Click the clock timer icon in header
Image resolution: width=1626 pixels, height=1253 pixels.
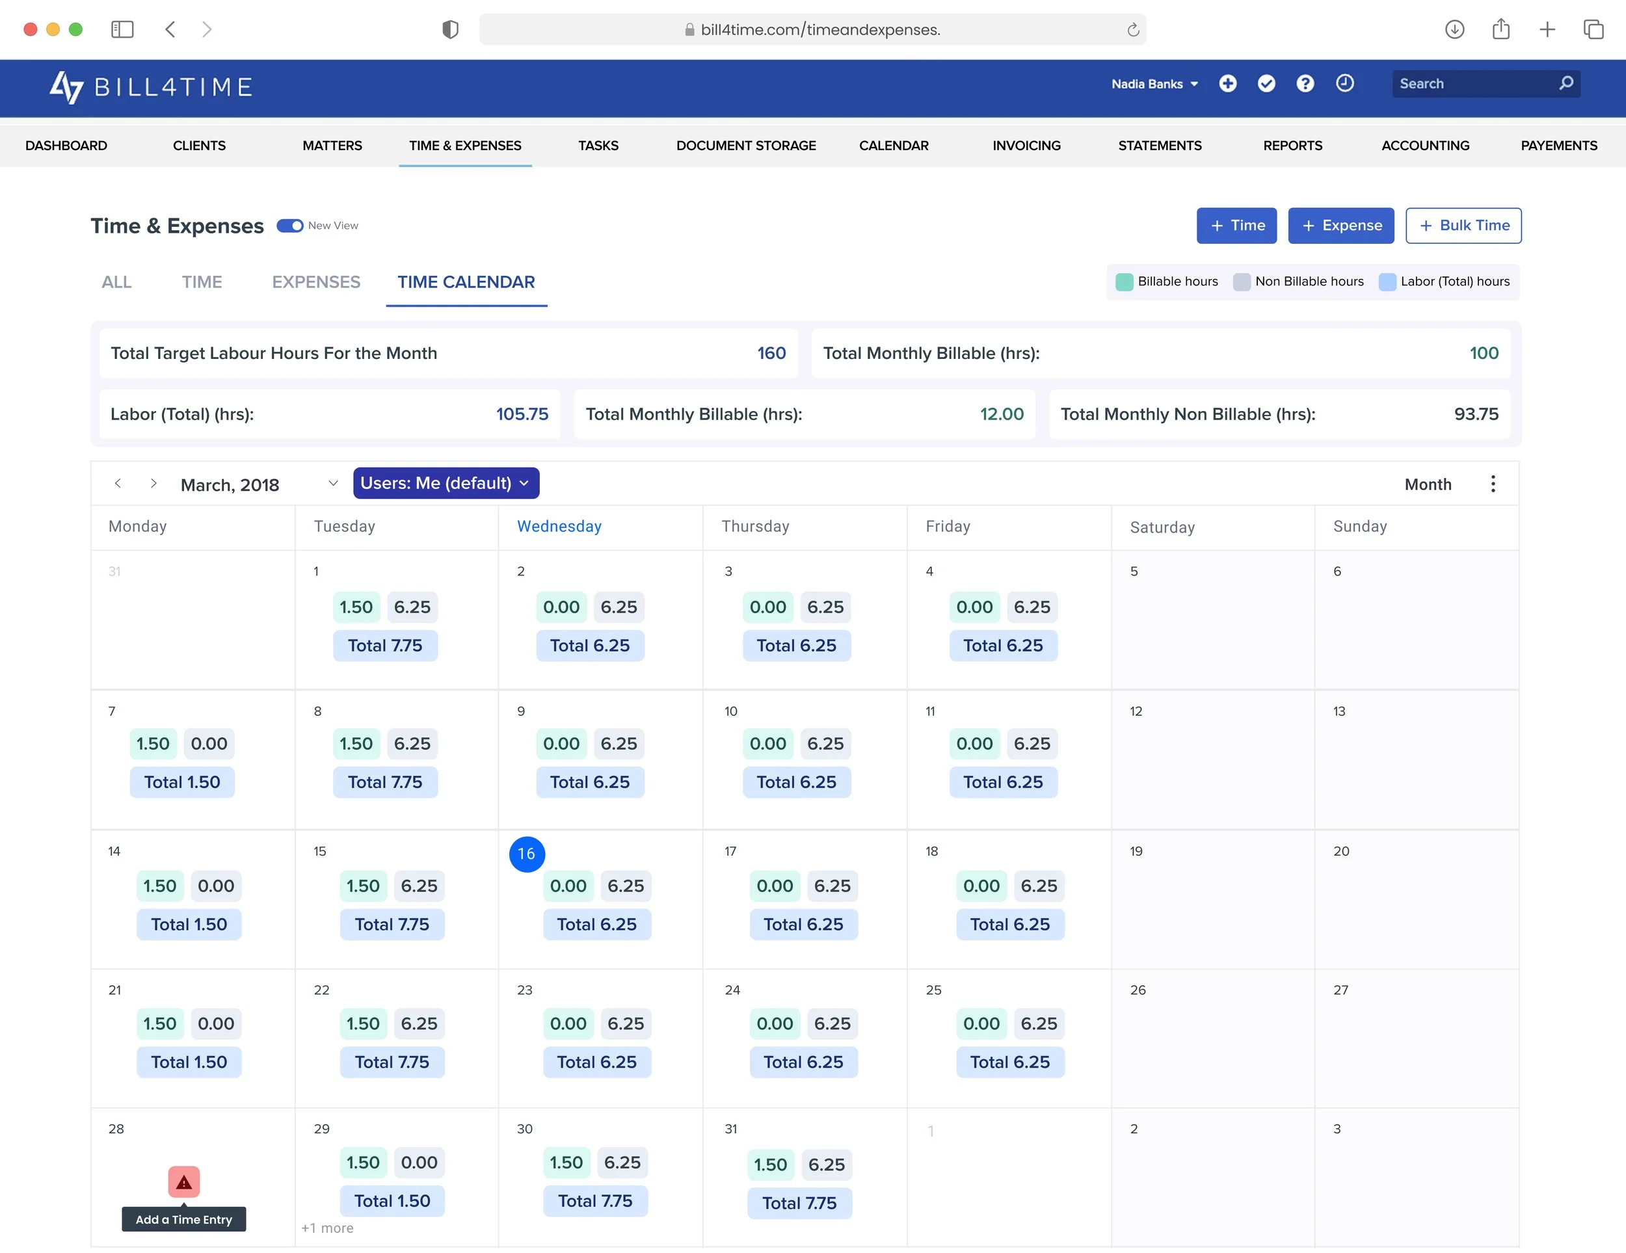point(1344,83)
